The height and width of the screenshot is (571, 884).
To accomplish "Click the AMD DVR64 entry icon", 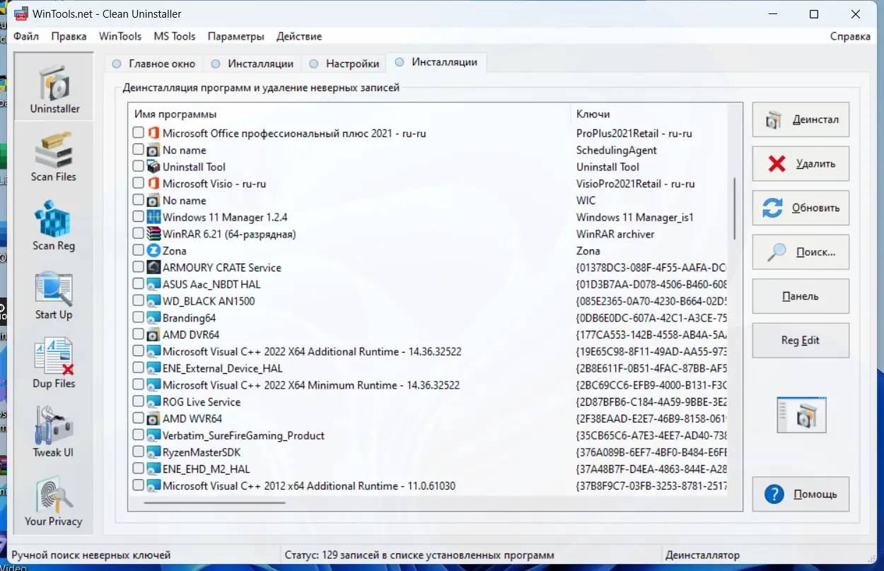I will click(153, 335).
